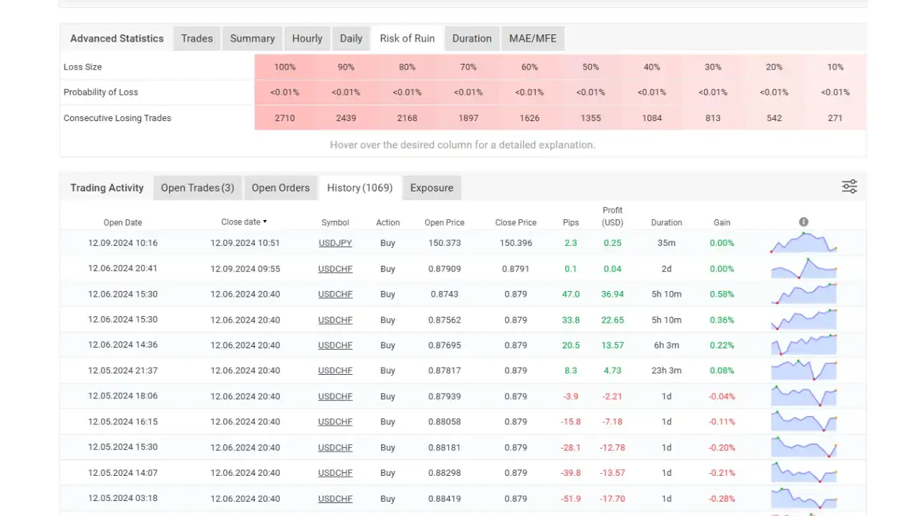This screenshot has width=918, height=516.
Task: Click the first USDCHF symbol link
Action: tap(335, 269)
